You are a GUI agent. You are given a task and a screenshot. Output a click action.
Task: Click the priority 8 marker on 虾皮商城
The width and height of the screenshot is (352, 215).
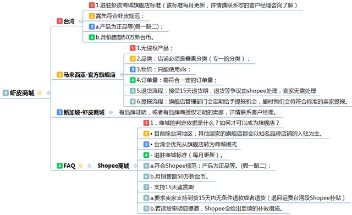click(x=5, y=93)
